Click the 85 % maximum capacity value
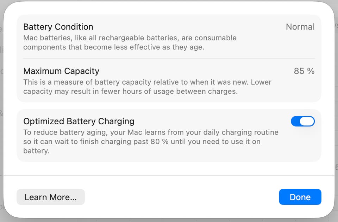This screenshot has width=338, height=222. point(304,71)
